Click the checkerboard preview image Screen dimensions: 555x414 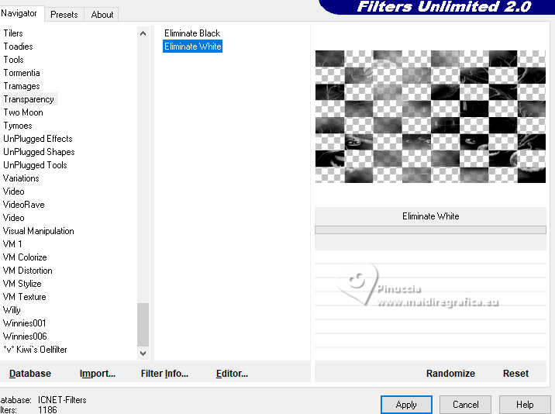(430, 116)
